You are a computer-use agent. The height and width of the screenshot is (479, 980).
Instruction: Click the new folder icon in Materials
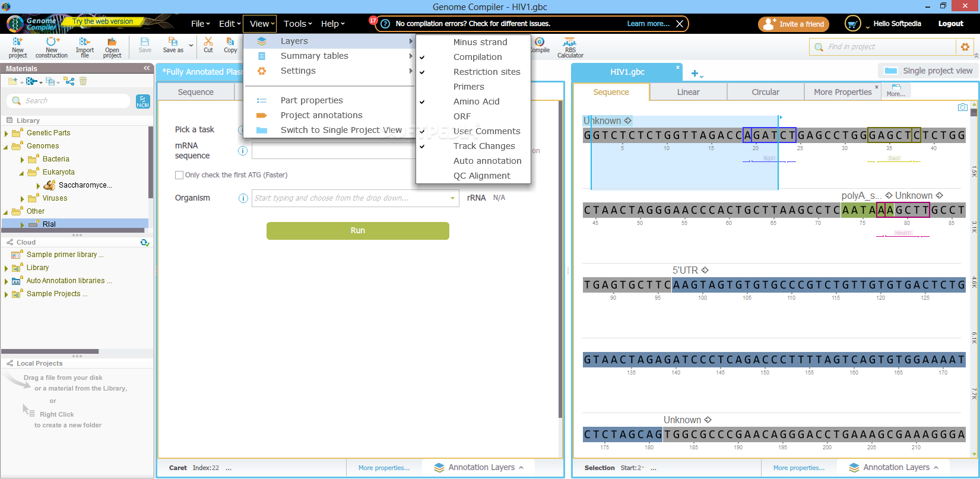pos(14,81)
